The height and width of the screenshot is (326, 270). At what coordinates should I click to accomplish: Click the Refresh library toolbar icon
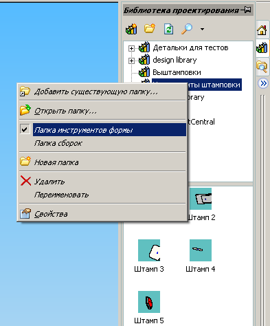pos(168,29)
